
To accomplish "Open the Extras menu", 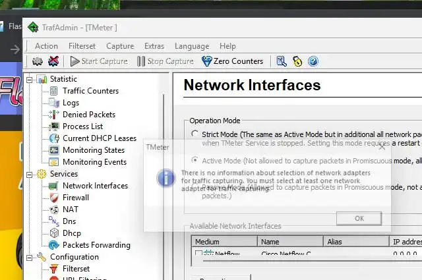I will point(154,46).
